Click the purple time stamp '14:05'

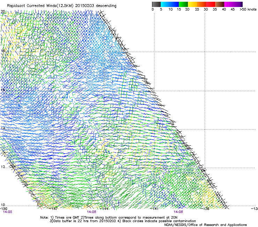point(7,212)
